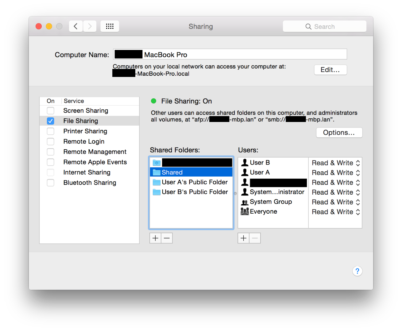
Task: Disable the File Sharing checkbox
Action: coord(50,121)
